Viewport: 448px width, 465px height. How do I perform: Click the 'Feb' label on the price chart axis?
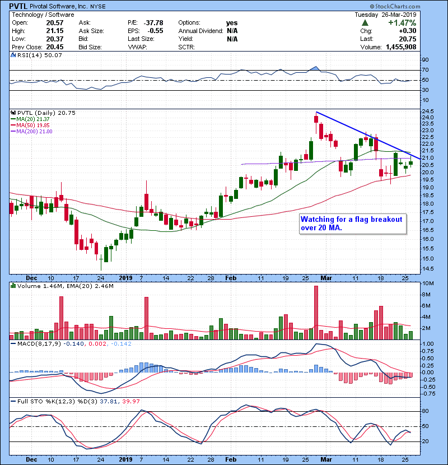(231, 278)
